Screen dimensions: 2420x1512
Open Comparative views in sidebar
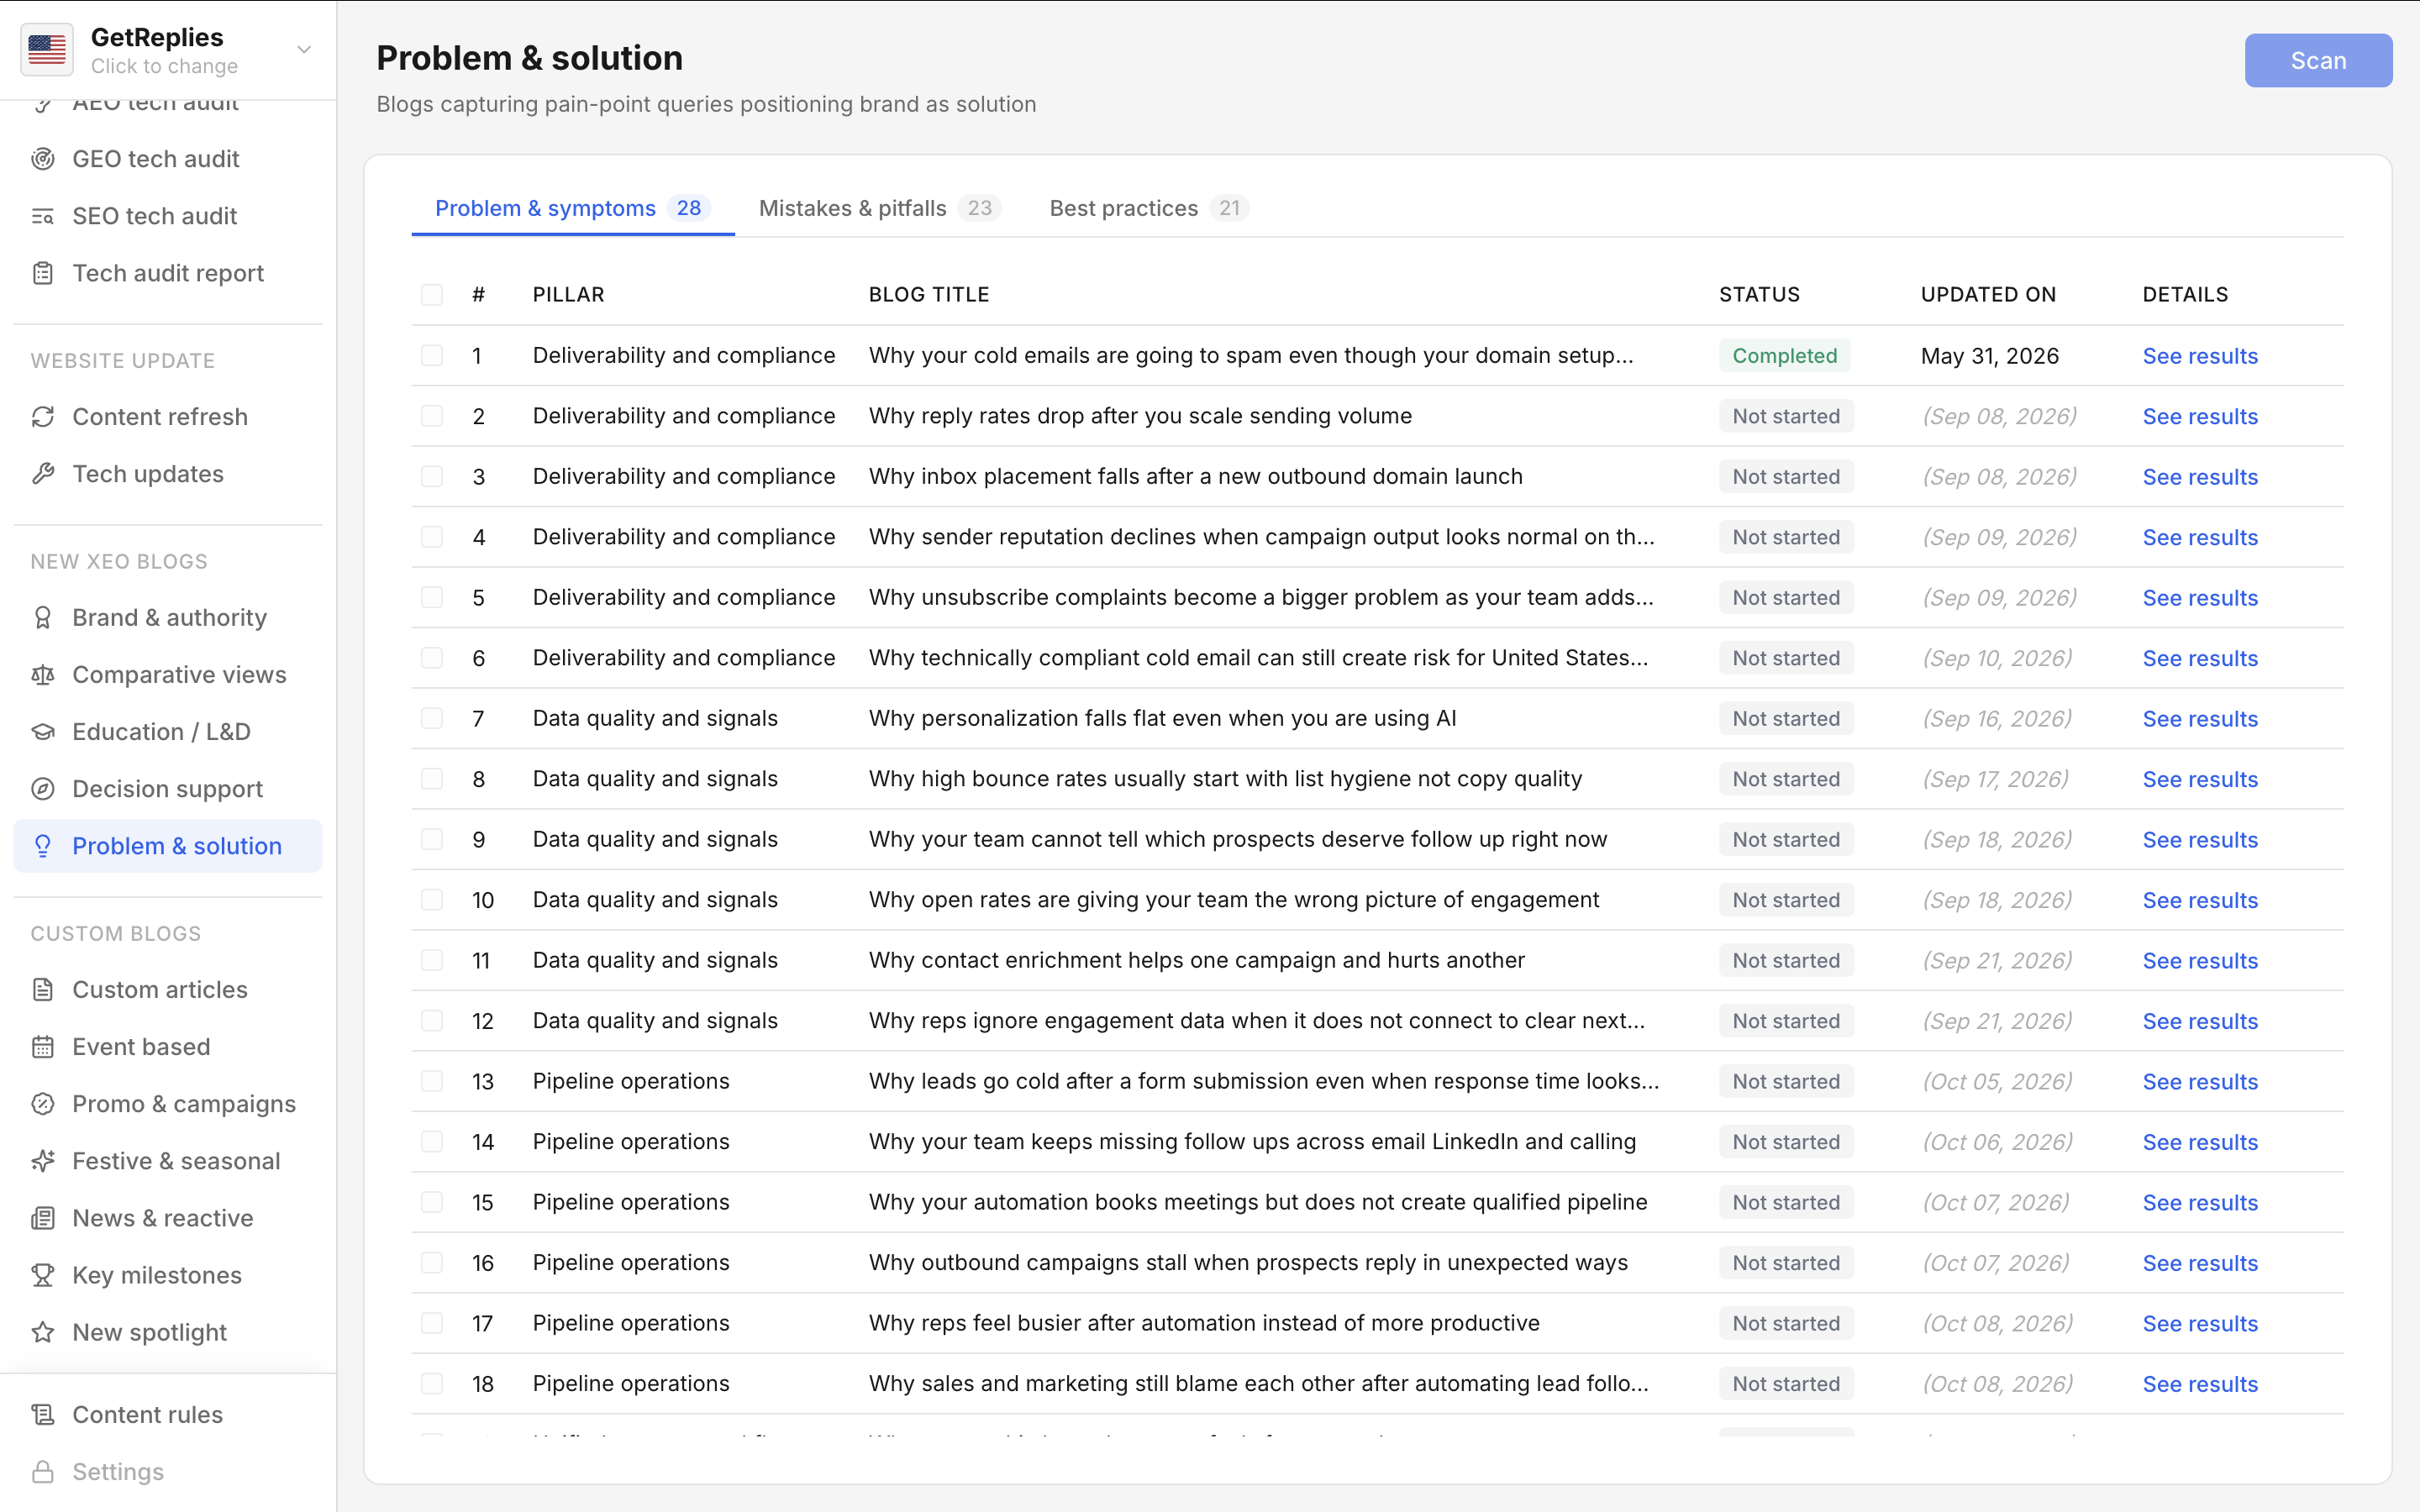coord(168,675)
